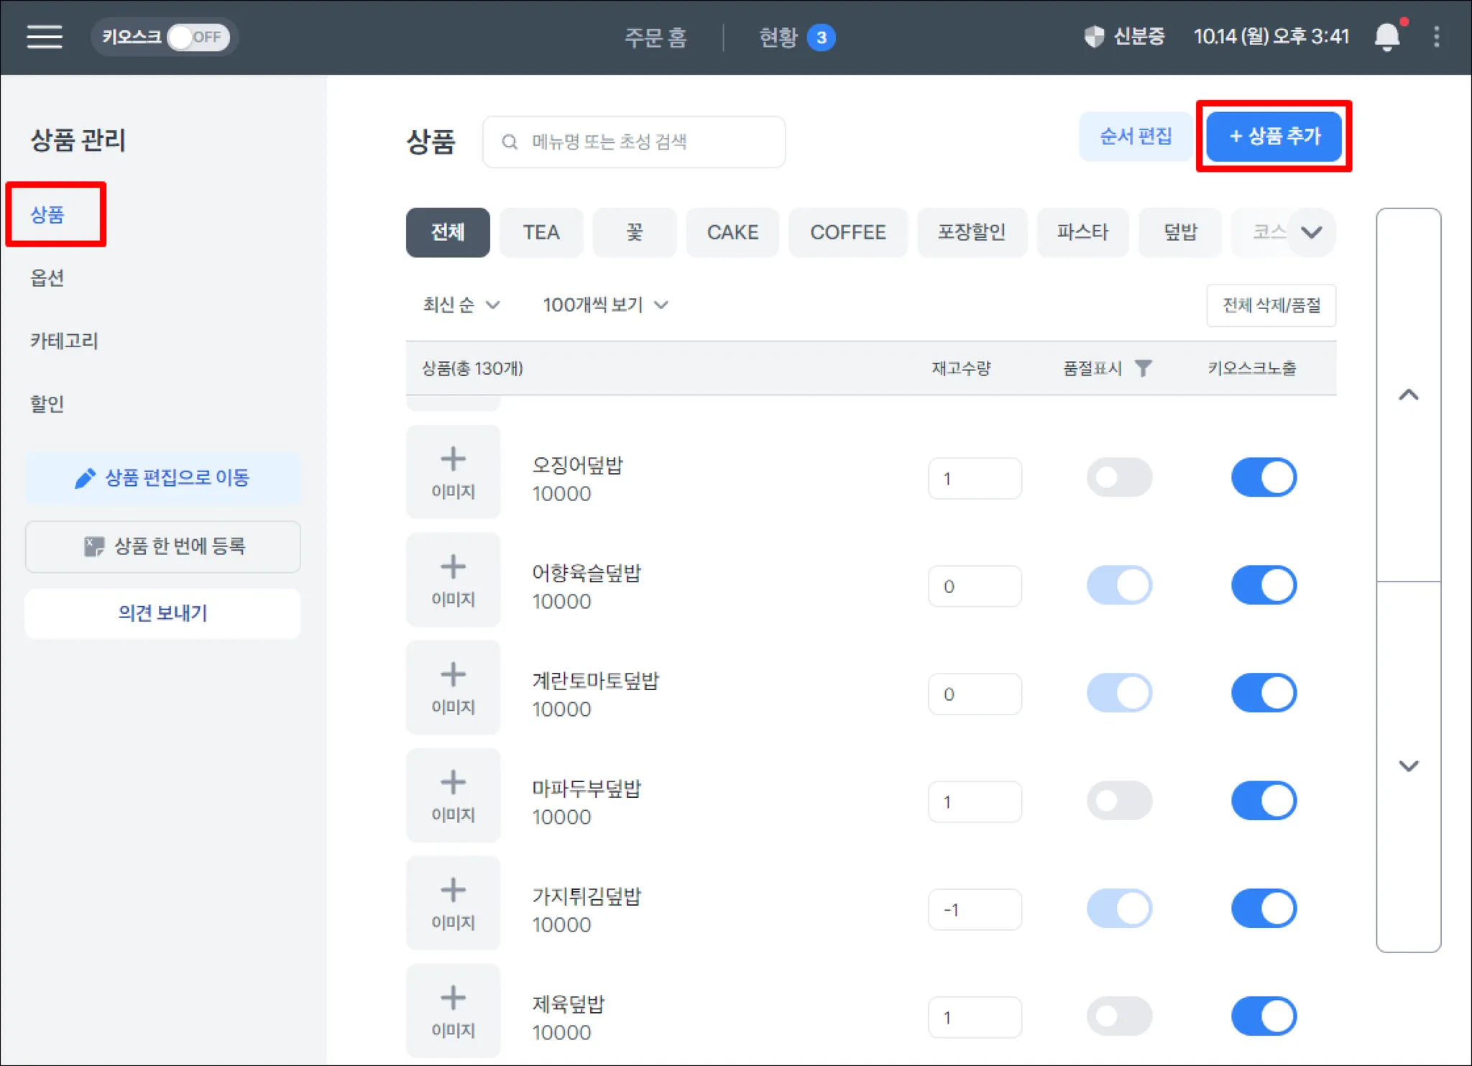Click the notification bell icon
The height and width of the screenshot is (1066, 1472).
click(1386, 37)
